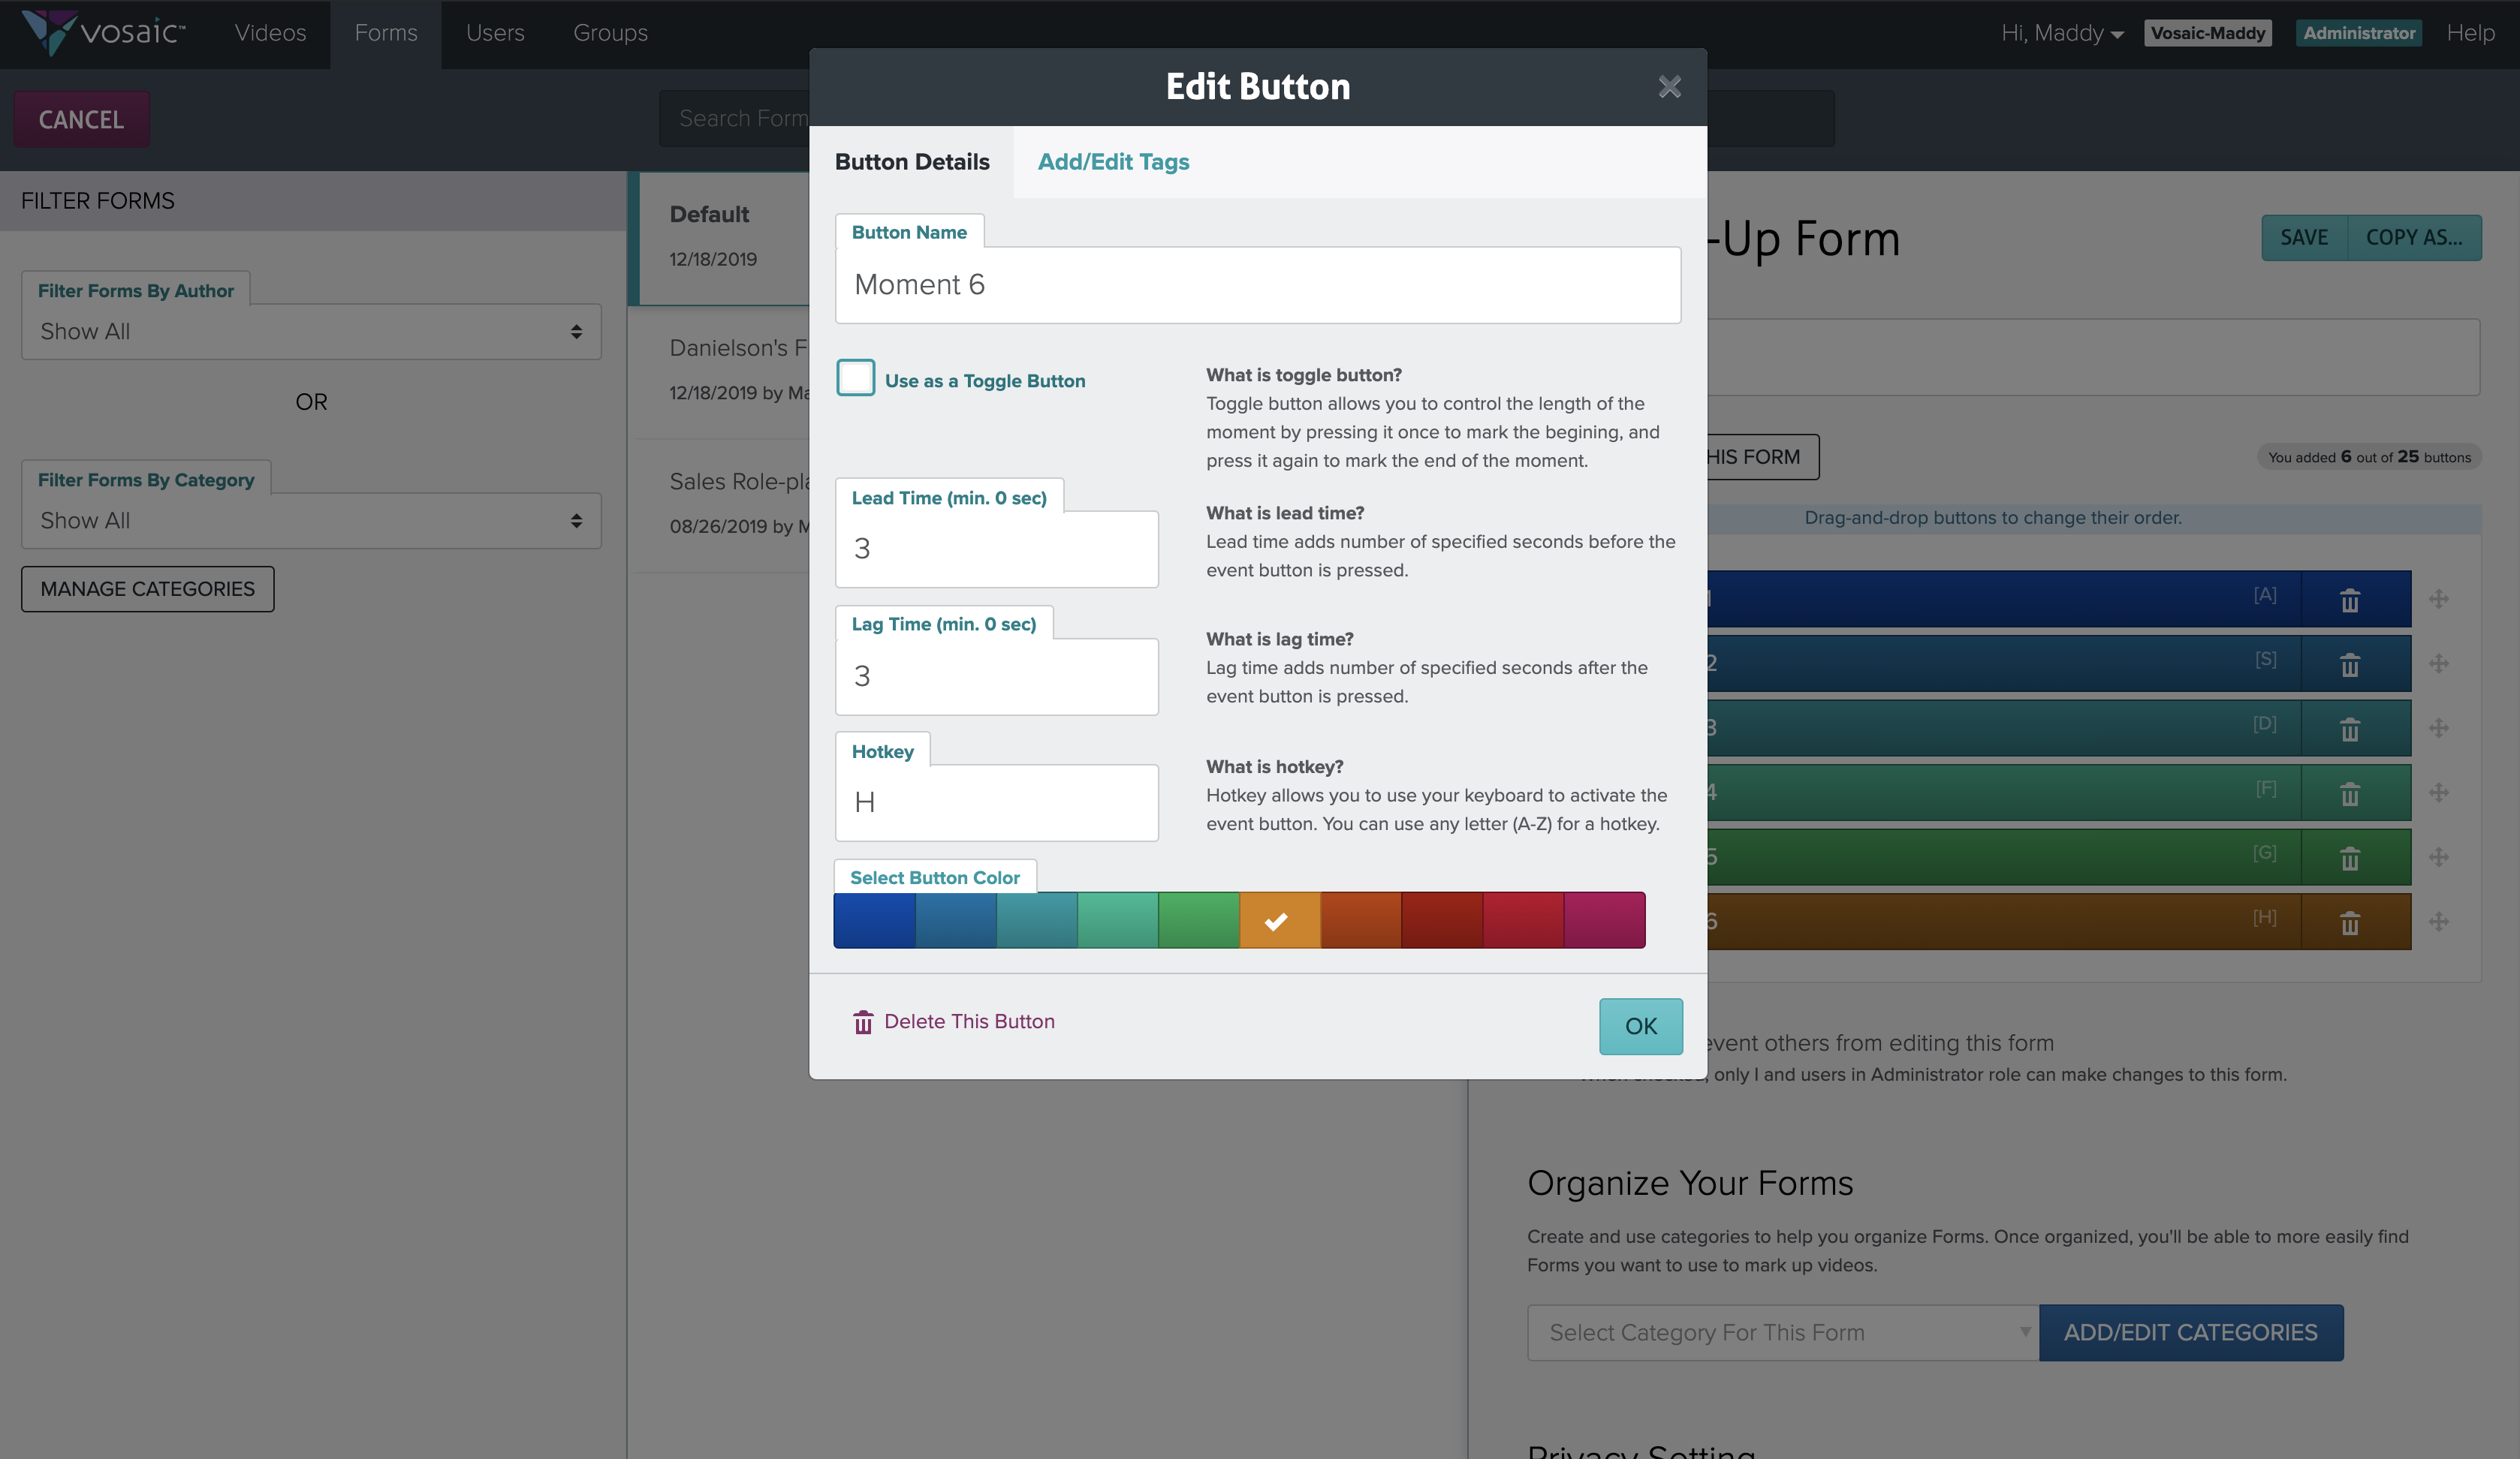Select the crimson color swatch
The width and height of the screenshot is (2520, 1459).
coord(1522,920)
